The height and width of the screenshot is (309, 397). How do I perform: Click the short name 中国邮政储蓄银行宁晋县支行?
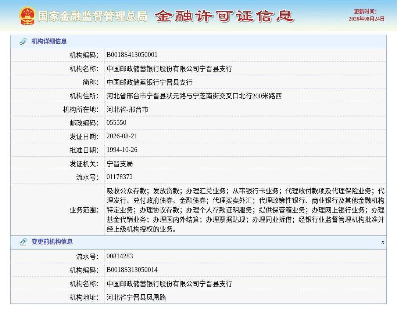(x=149, y=82)
